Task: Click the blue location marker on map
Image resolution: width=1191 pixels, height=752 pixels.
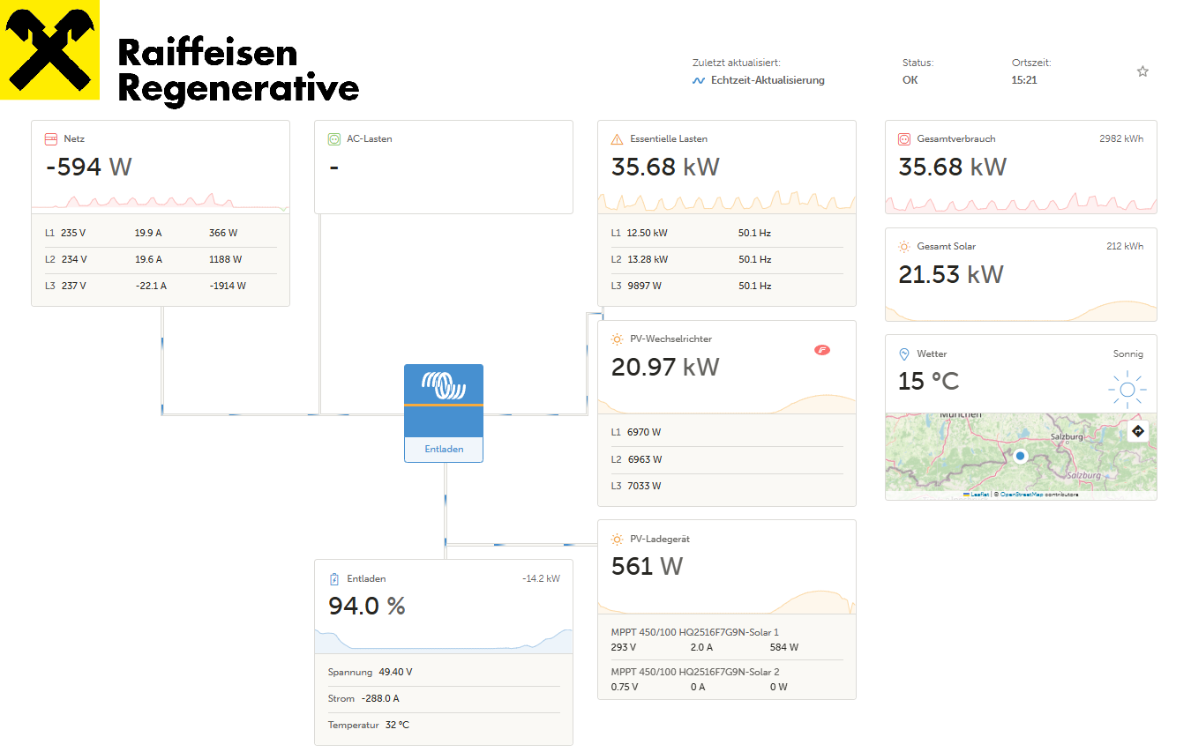Action: click(1021, 456)
